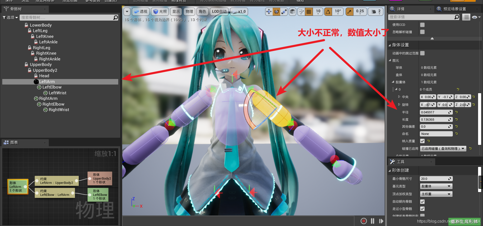Reset radius 半径 value to default
The height and width of the screenshot is (226, 483).
click(x=456, y=112)
